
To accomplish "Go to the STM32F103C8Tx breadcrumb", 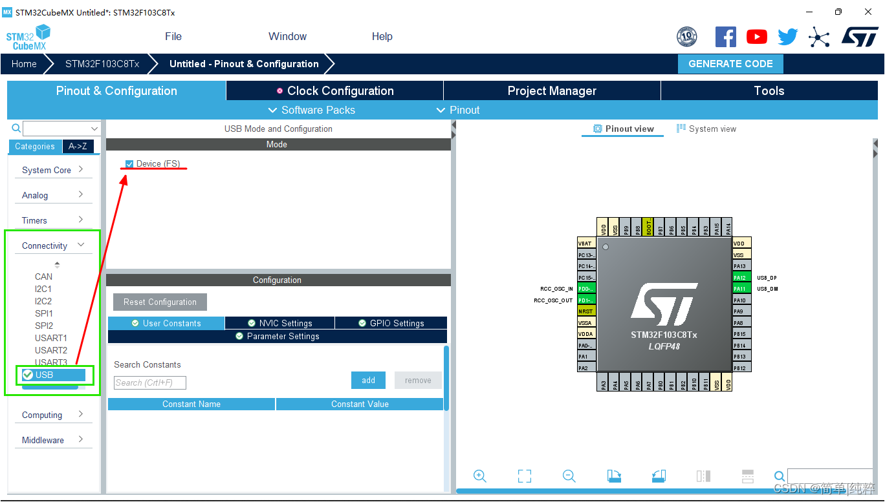I will (x=102, y=64).
